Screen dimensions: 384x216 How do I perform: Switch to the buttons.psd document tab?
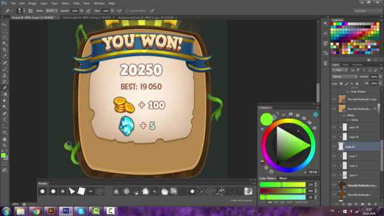pyautogui.click(x=86, y=17)
